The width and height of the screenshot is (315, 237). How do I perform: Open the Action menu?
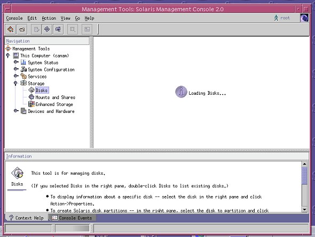click(49, 18)
